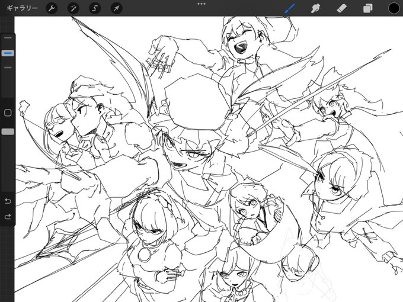
Task: Activate the Transform arrow tool
Action: 116,8
